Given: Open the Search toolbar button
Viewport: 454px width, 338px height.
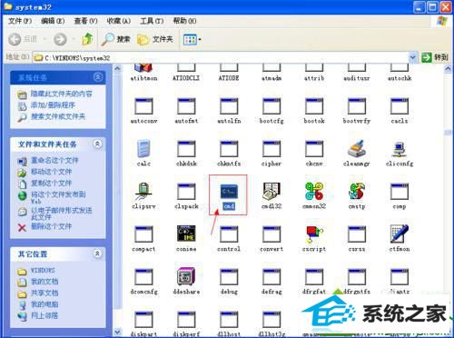Looking at the screenshot, I should (x=116, y=39).
